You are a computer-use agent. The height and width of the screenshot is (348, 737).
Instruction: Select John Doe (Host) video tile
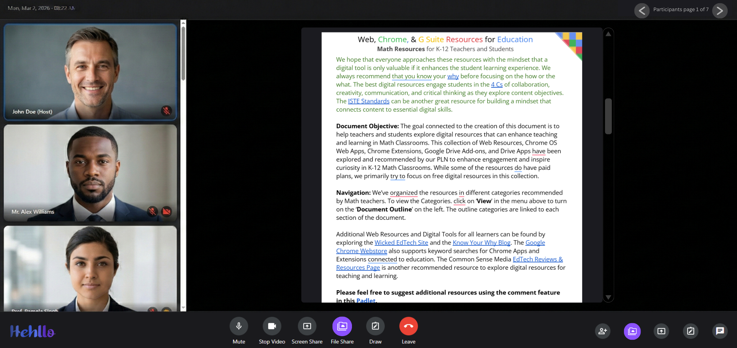tap(90, 72)
